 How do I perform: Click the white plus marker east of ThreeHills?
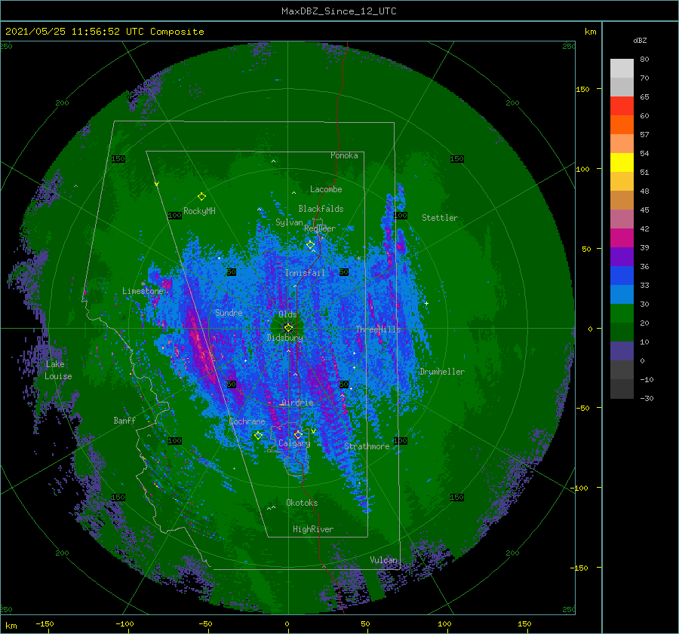(426, 303)
